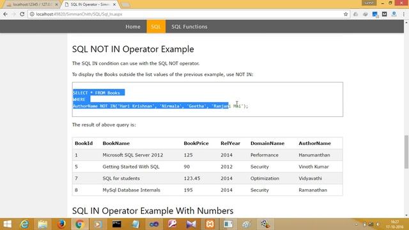
Task: Open the window-layout app icon in taskbar
Action: 228,224
